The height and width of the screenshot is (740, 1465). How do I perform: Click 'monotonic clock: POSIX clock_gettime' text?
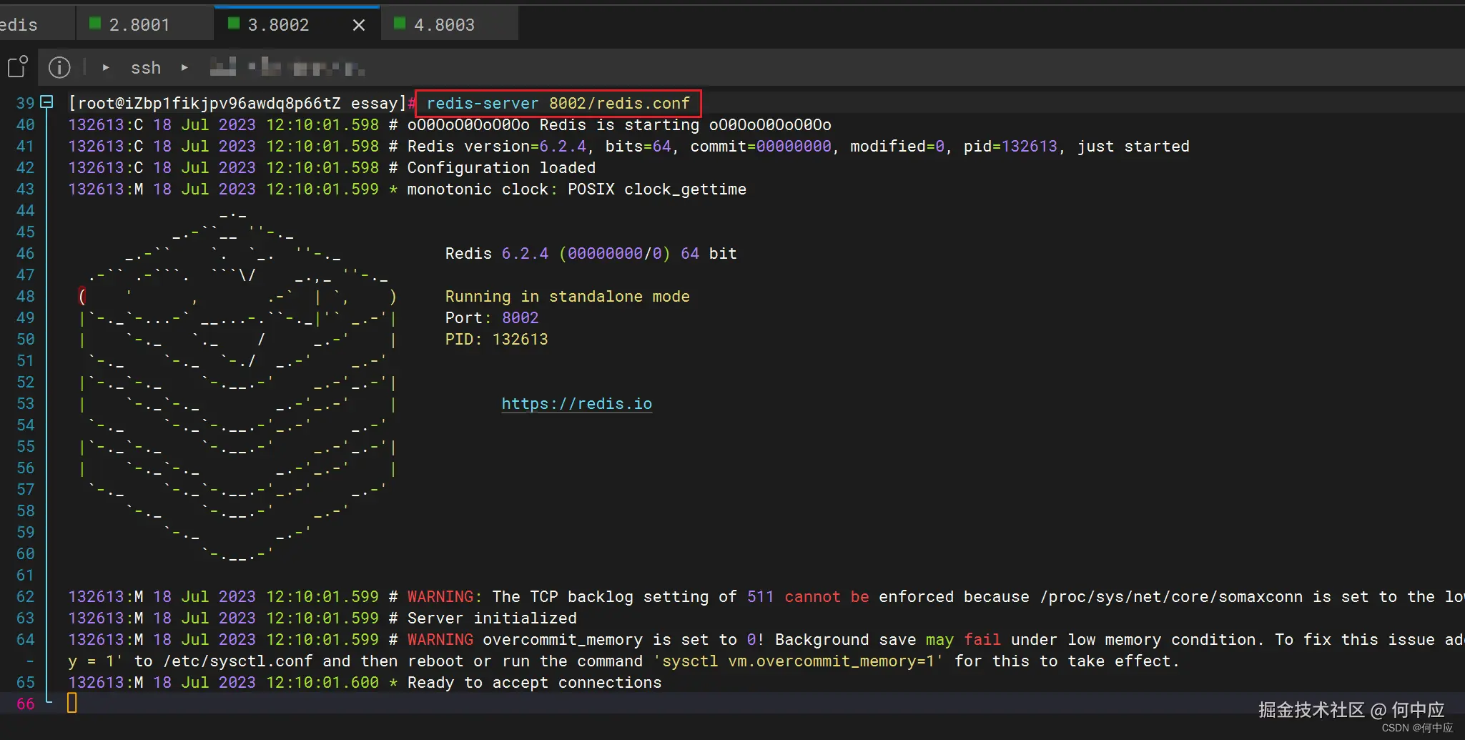[576, 189]
